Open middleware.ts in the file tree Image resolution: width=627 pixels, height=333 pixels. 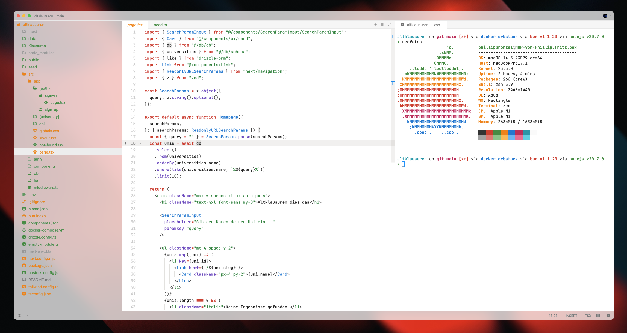[68, 188]
